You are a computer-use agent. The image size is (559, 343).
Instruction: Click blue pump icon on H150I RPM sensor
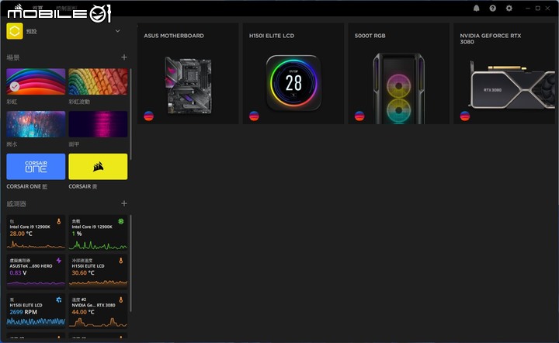point(59,300)
